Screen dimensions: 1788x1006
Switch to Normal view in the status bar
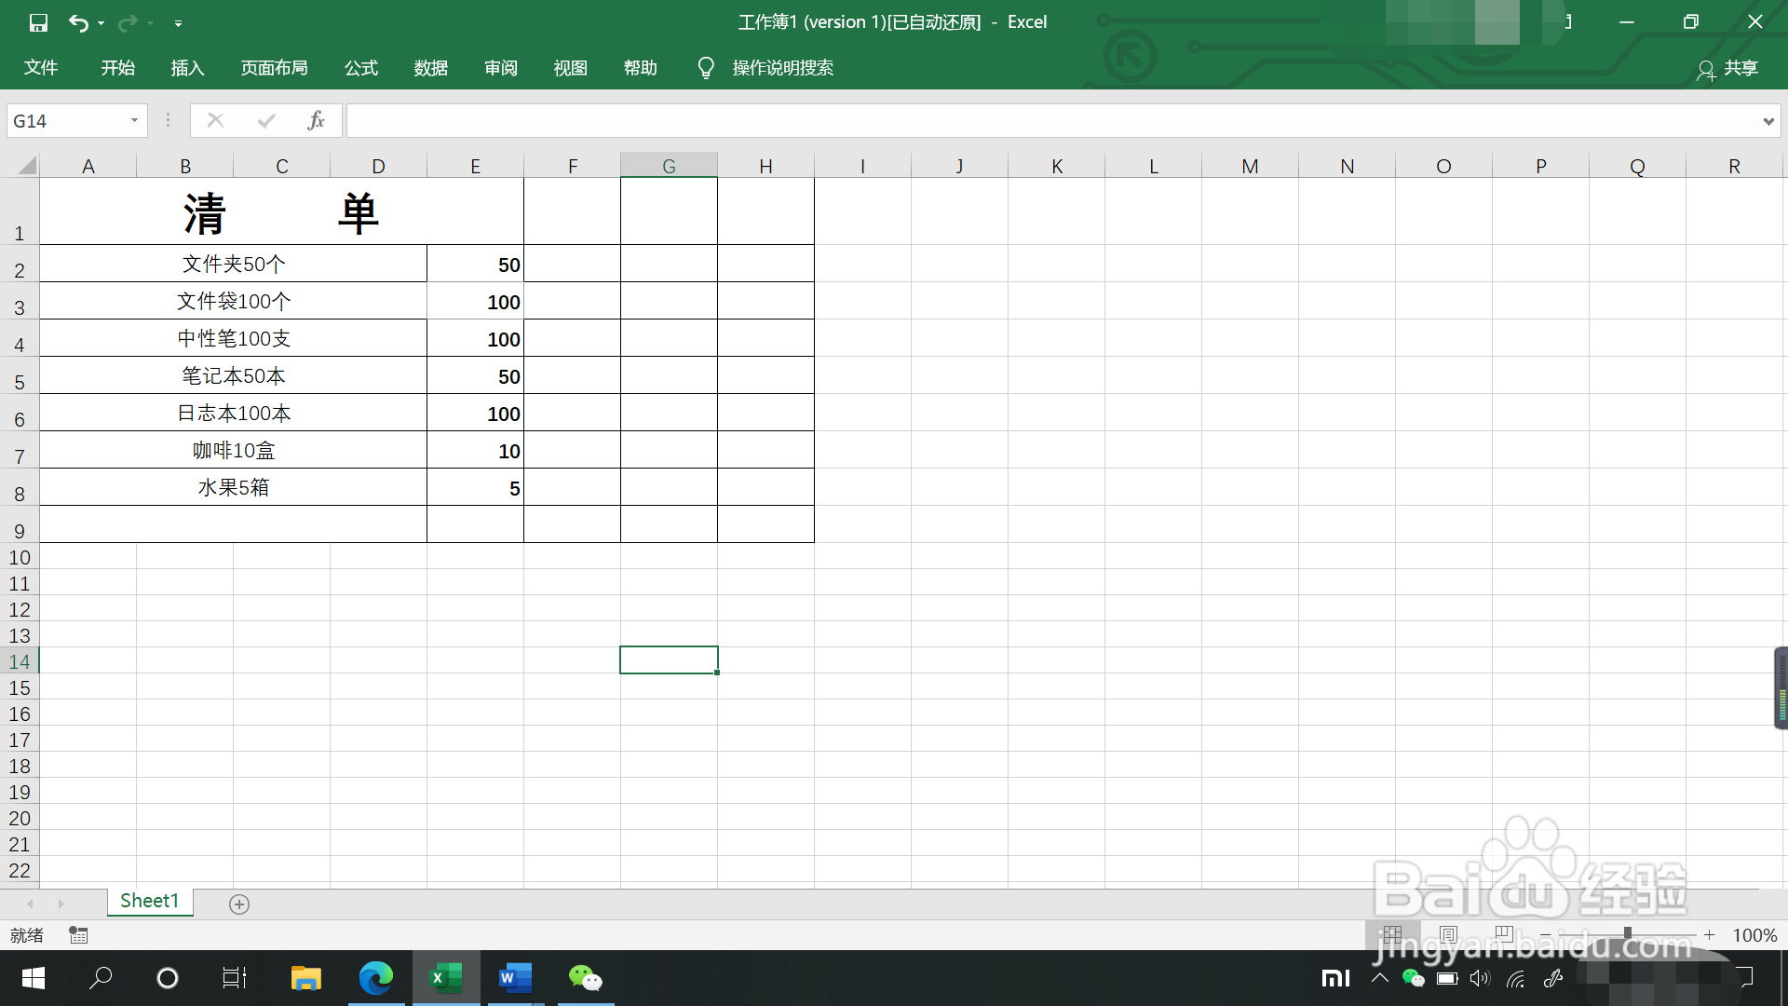click(1392, 934)
